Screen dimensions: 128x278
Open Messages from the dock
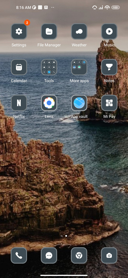pos(49,256)
